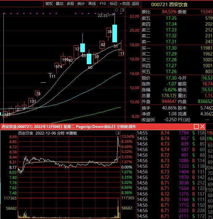
Task: Click 今开 boxed value 16.53
Action: point(207,78)
